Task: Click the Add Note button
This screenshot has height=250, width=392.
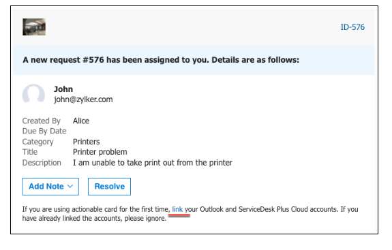Action: [50, 187]
